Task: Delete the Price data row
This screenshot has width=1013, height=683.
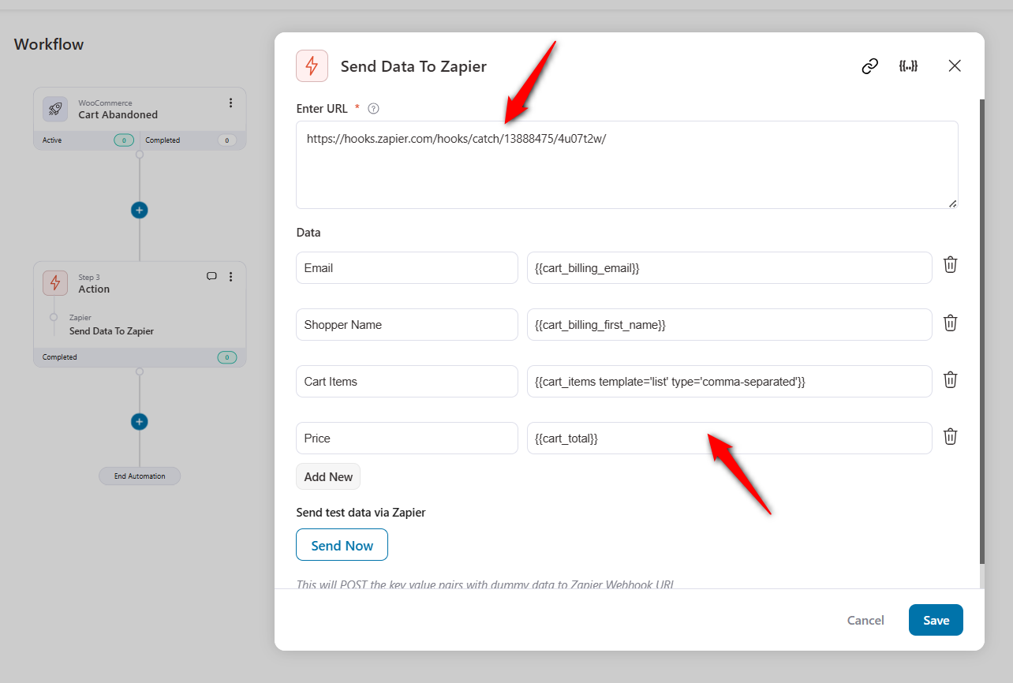Action: pos(951,436)
